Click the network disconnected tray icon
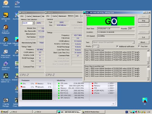 pos(136,112)
